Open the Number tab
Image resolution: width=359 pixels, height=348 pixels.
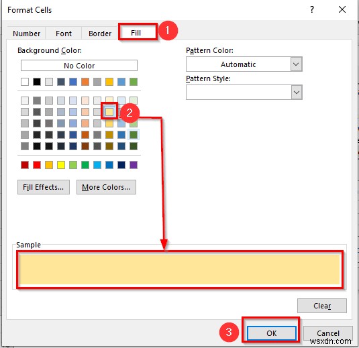point(27,34)
